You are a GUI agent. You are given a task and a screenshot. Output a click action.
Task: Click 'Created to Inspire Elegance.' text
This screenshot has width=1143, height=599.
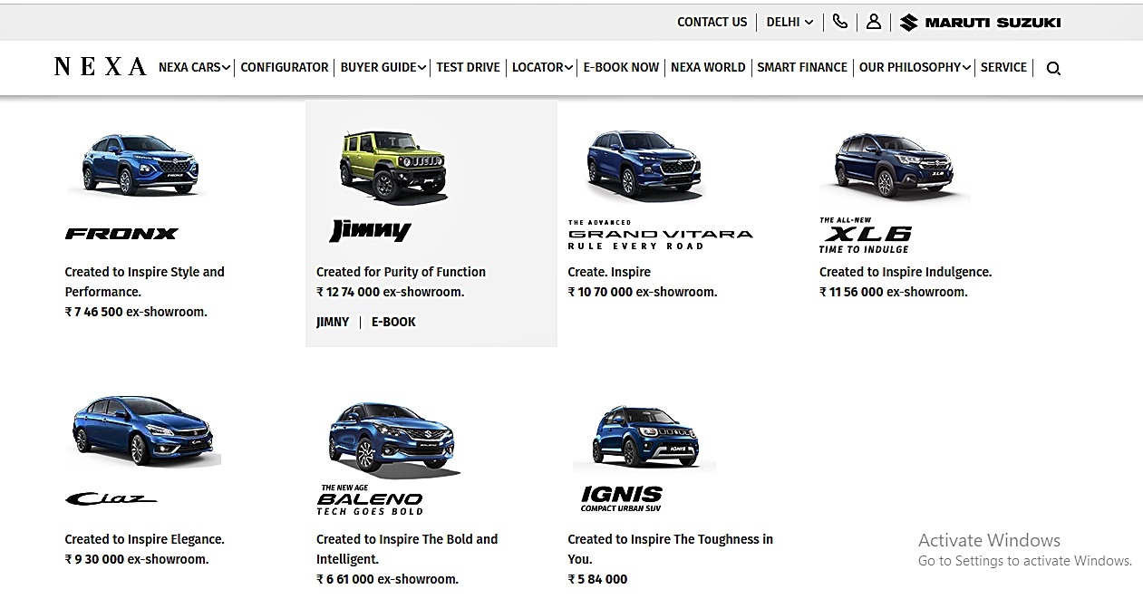click(x=144, y=539)
